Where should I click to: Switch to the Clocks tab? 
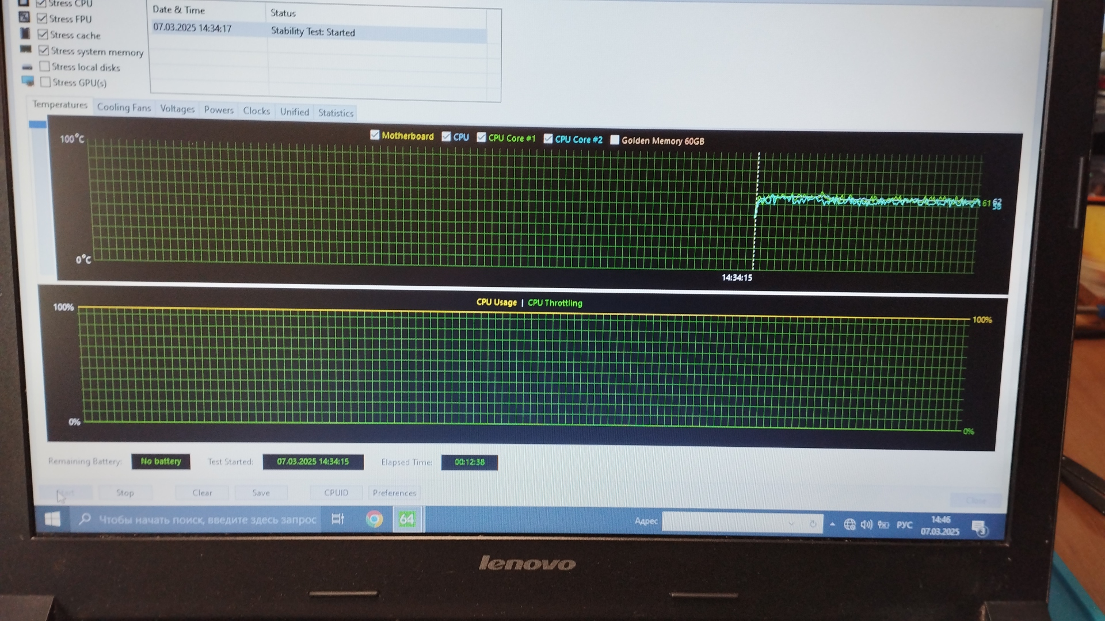pos(256,111)
